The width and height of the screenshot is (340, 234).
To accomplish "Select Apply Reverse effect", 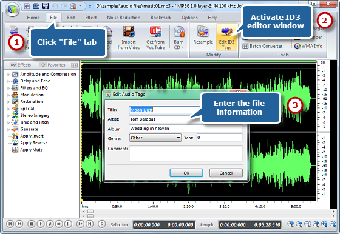I will click(x=30, y=143).
